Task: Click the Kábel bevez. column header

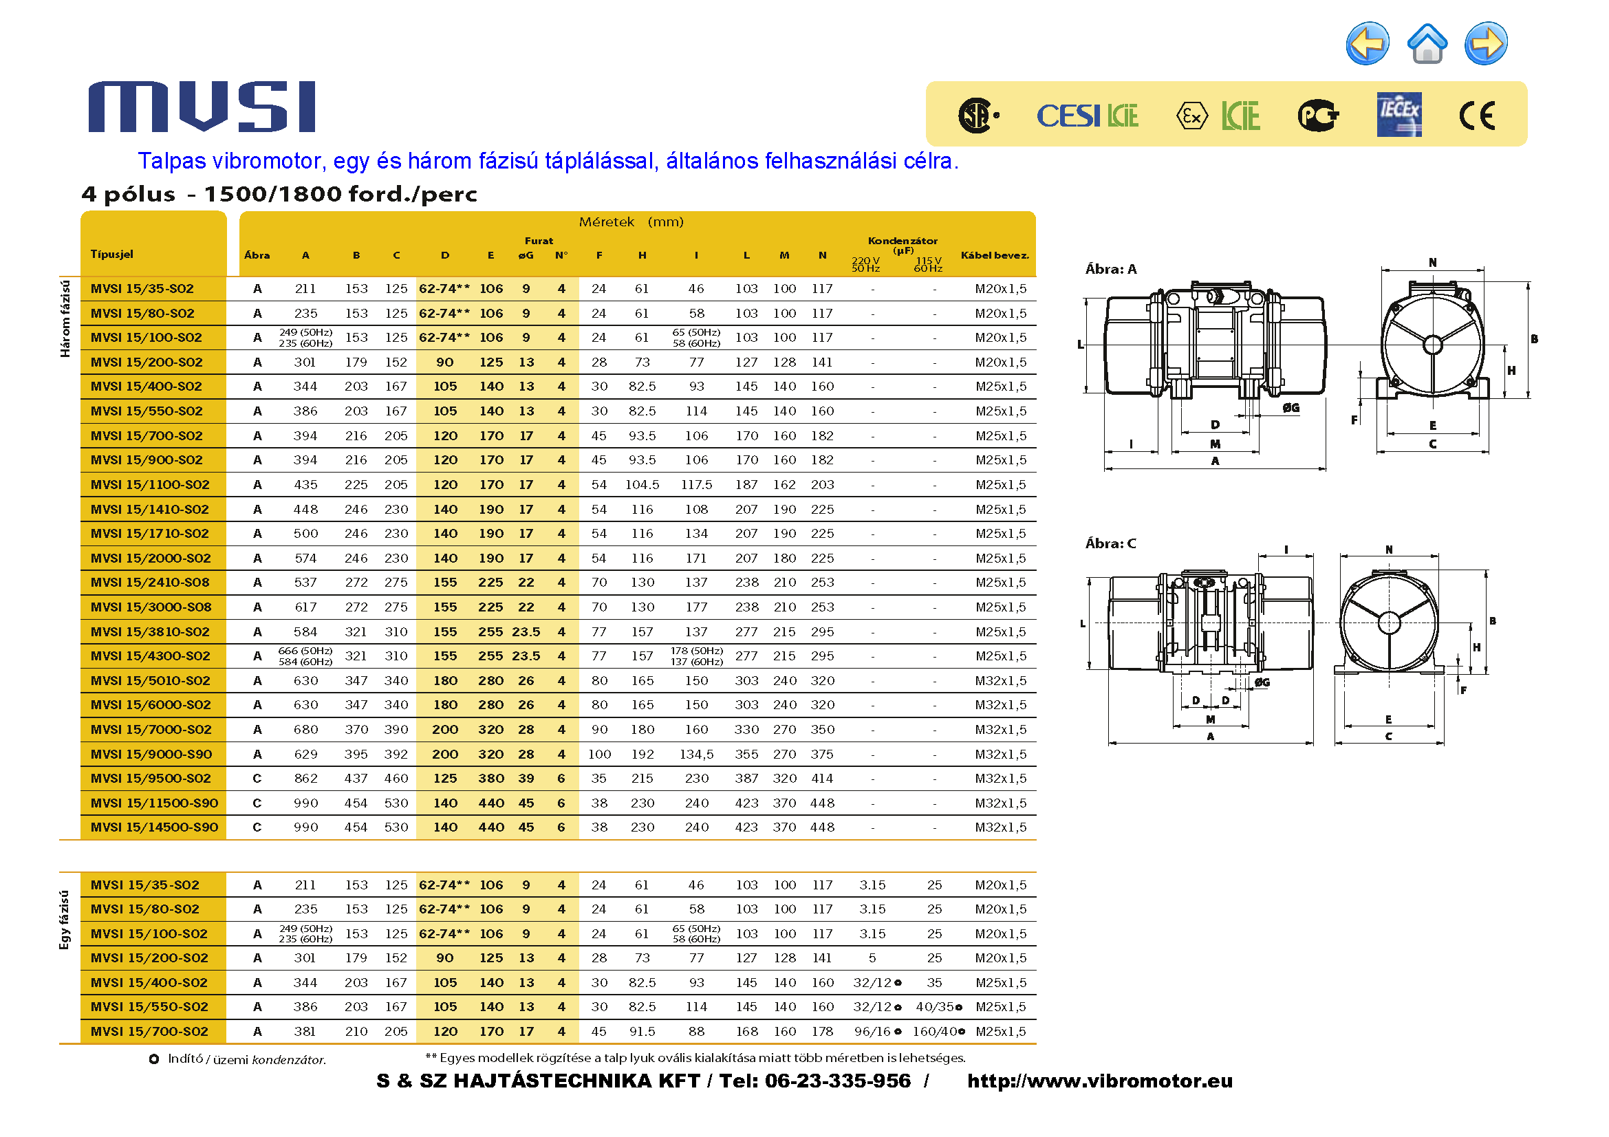Action: 995,255
